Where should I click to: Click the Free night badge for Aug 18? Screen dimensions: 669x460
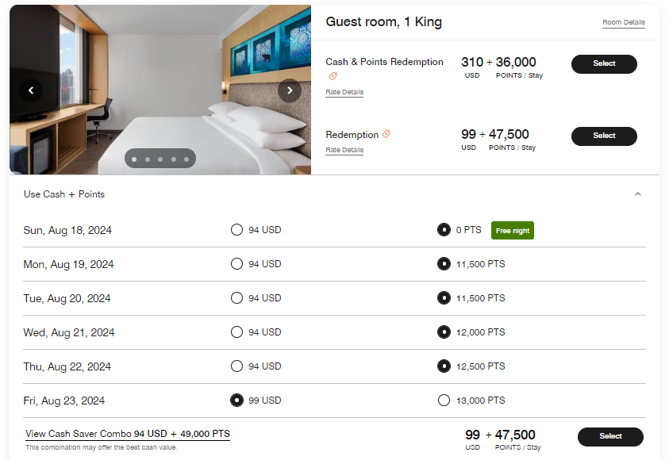pos(511,229)
